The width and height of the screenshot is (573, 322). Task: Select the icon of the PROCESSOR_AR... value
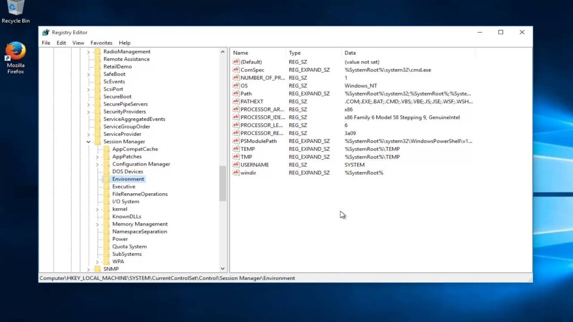[236, 109]
